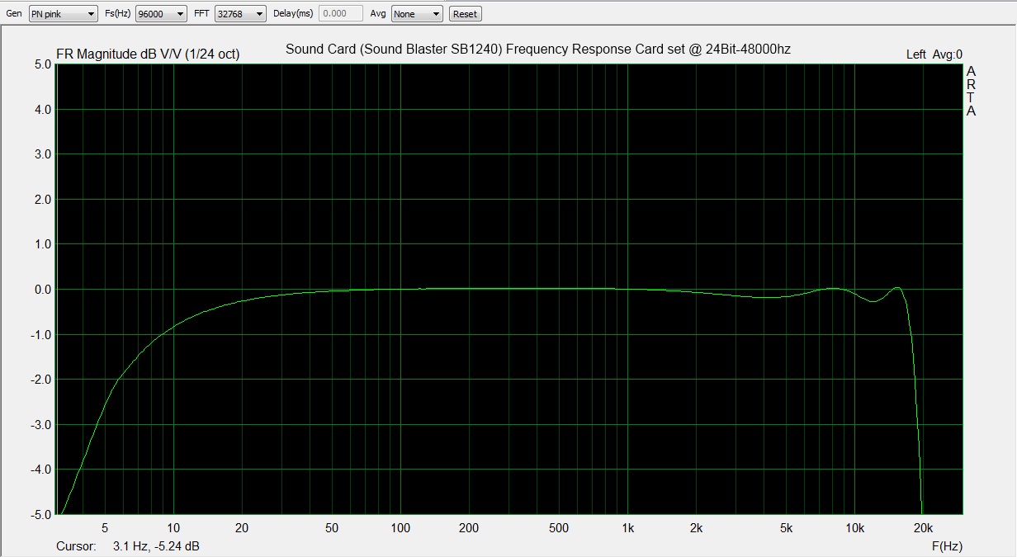Click the -1.0 y-axis value
Viewport: 1017px width, 557px height.
(x=41, y=334)
